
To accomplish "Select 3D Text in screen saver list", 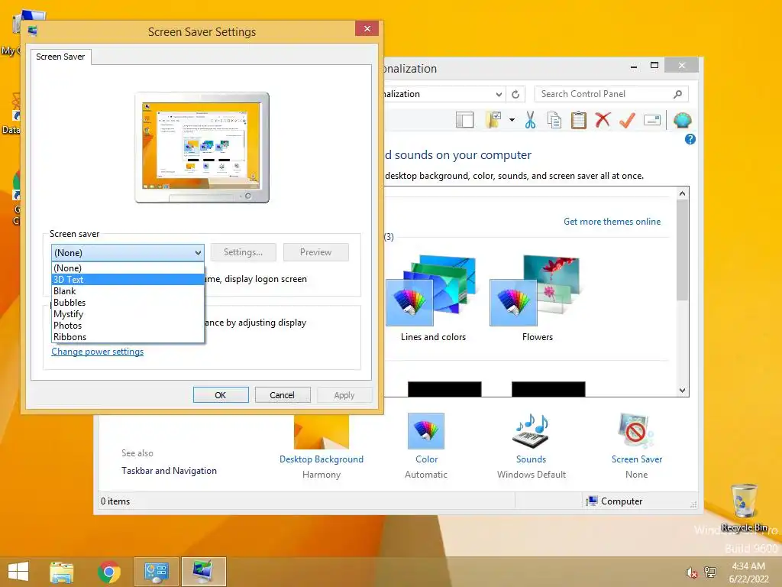I will click(x=128, y=280).
